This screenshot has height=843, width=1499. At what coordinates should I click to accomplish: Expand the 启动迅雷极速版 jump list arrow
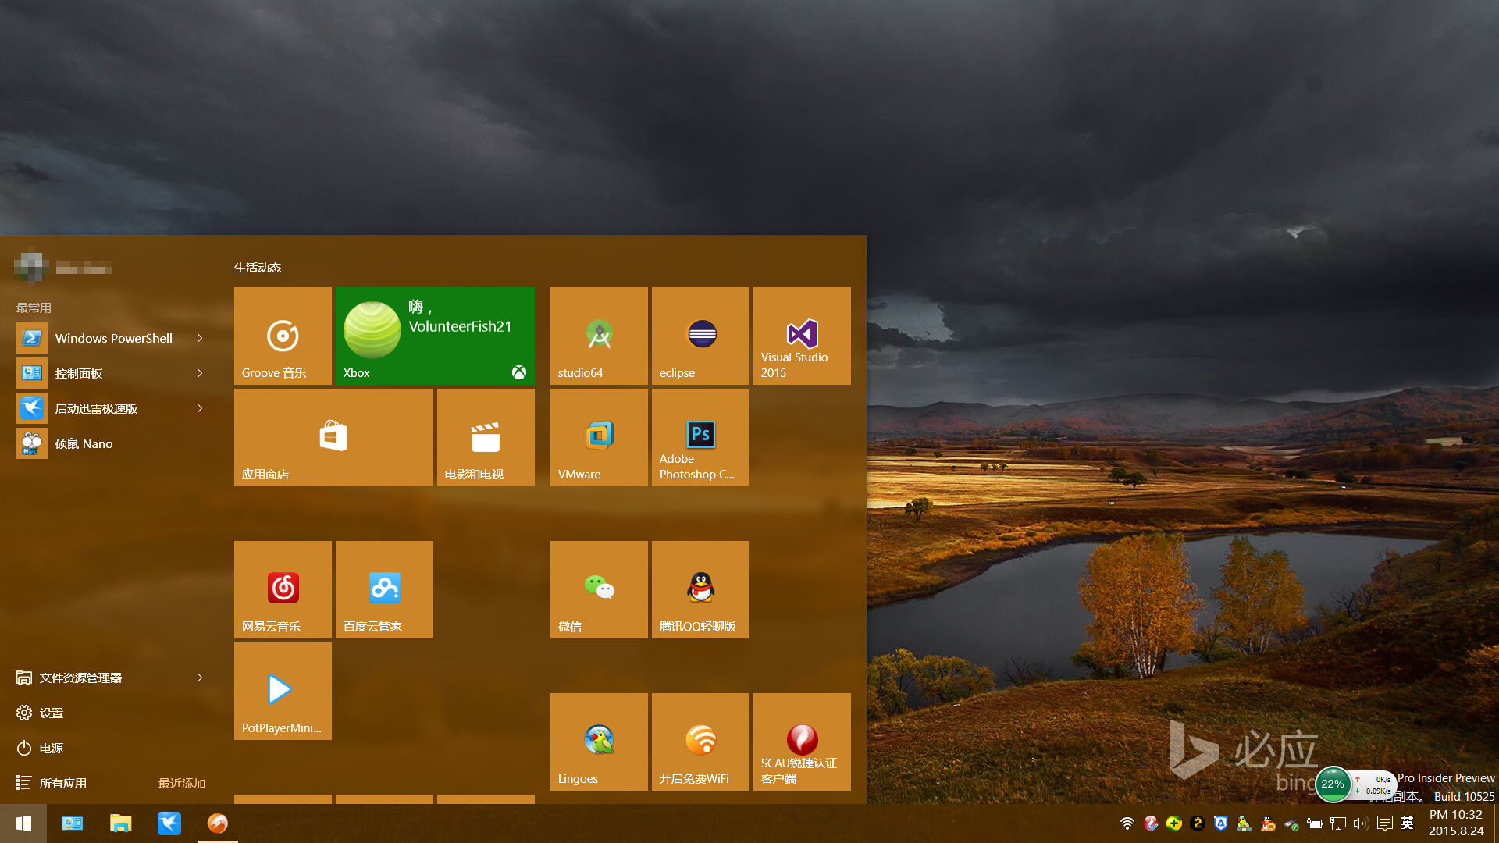(200, 408)
